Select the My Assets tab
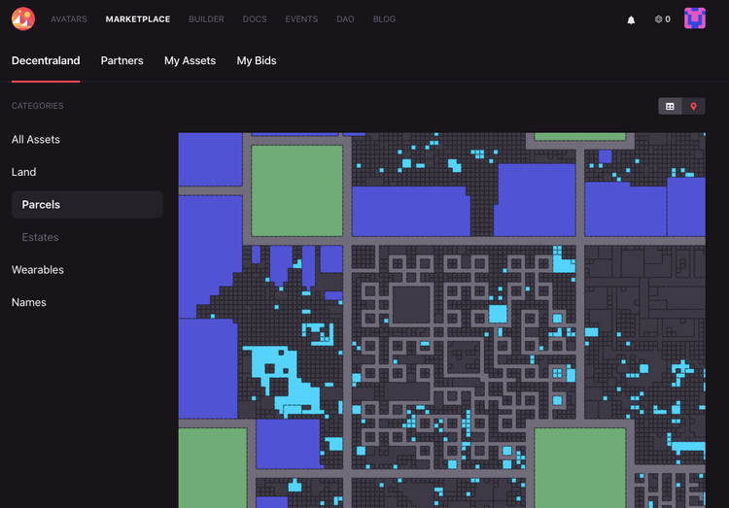This screenshot has width=729, height=508. [190, 61]
